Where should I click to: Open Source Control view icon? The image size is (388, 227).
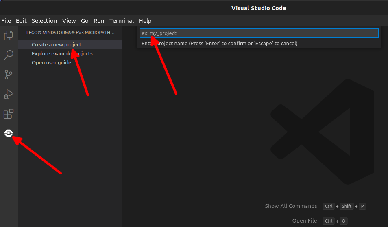click(x=9, y=75)
